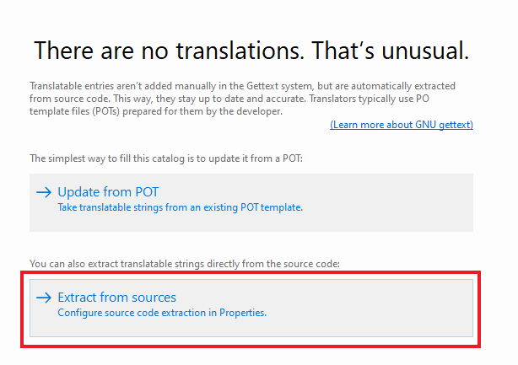Click the arrow icon beside Extract from sources

(44, 298)
